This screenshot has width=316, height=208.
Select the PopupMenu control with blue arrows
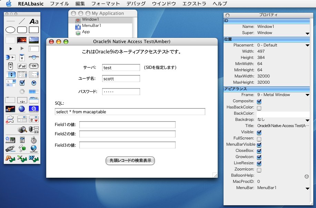pyautogui.click(x=11, y=75)
